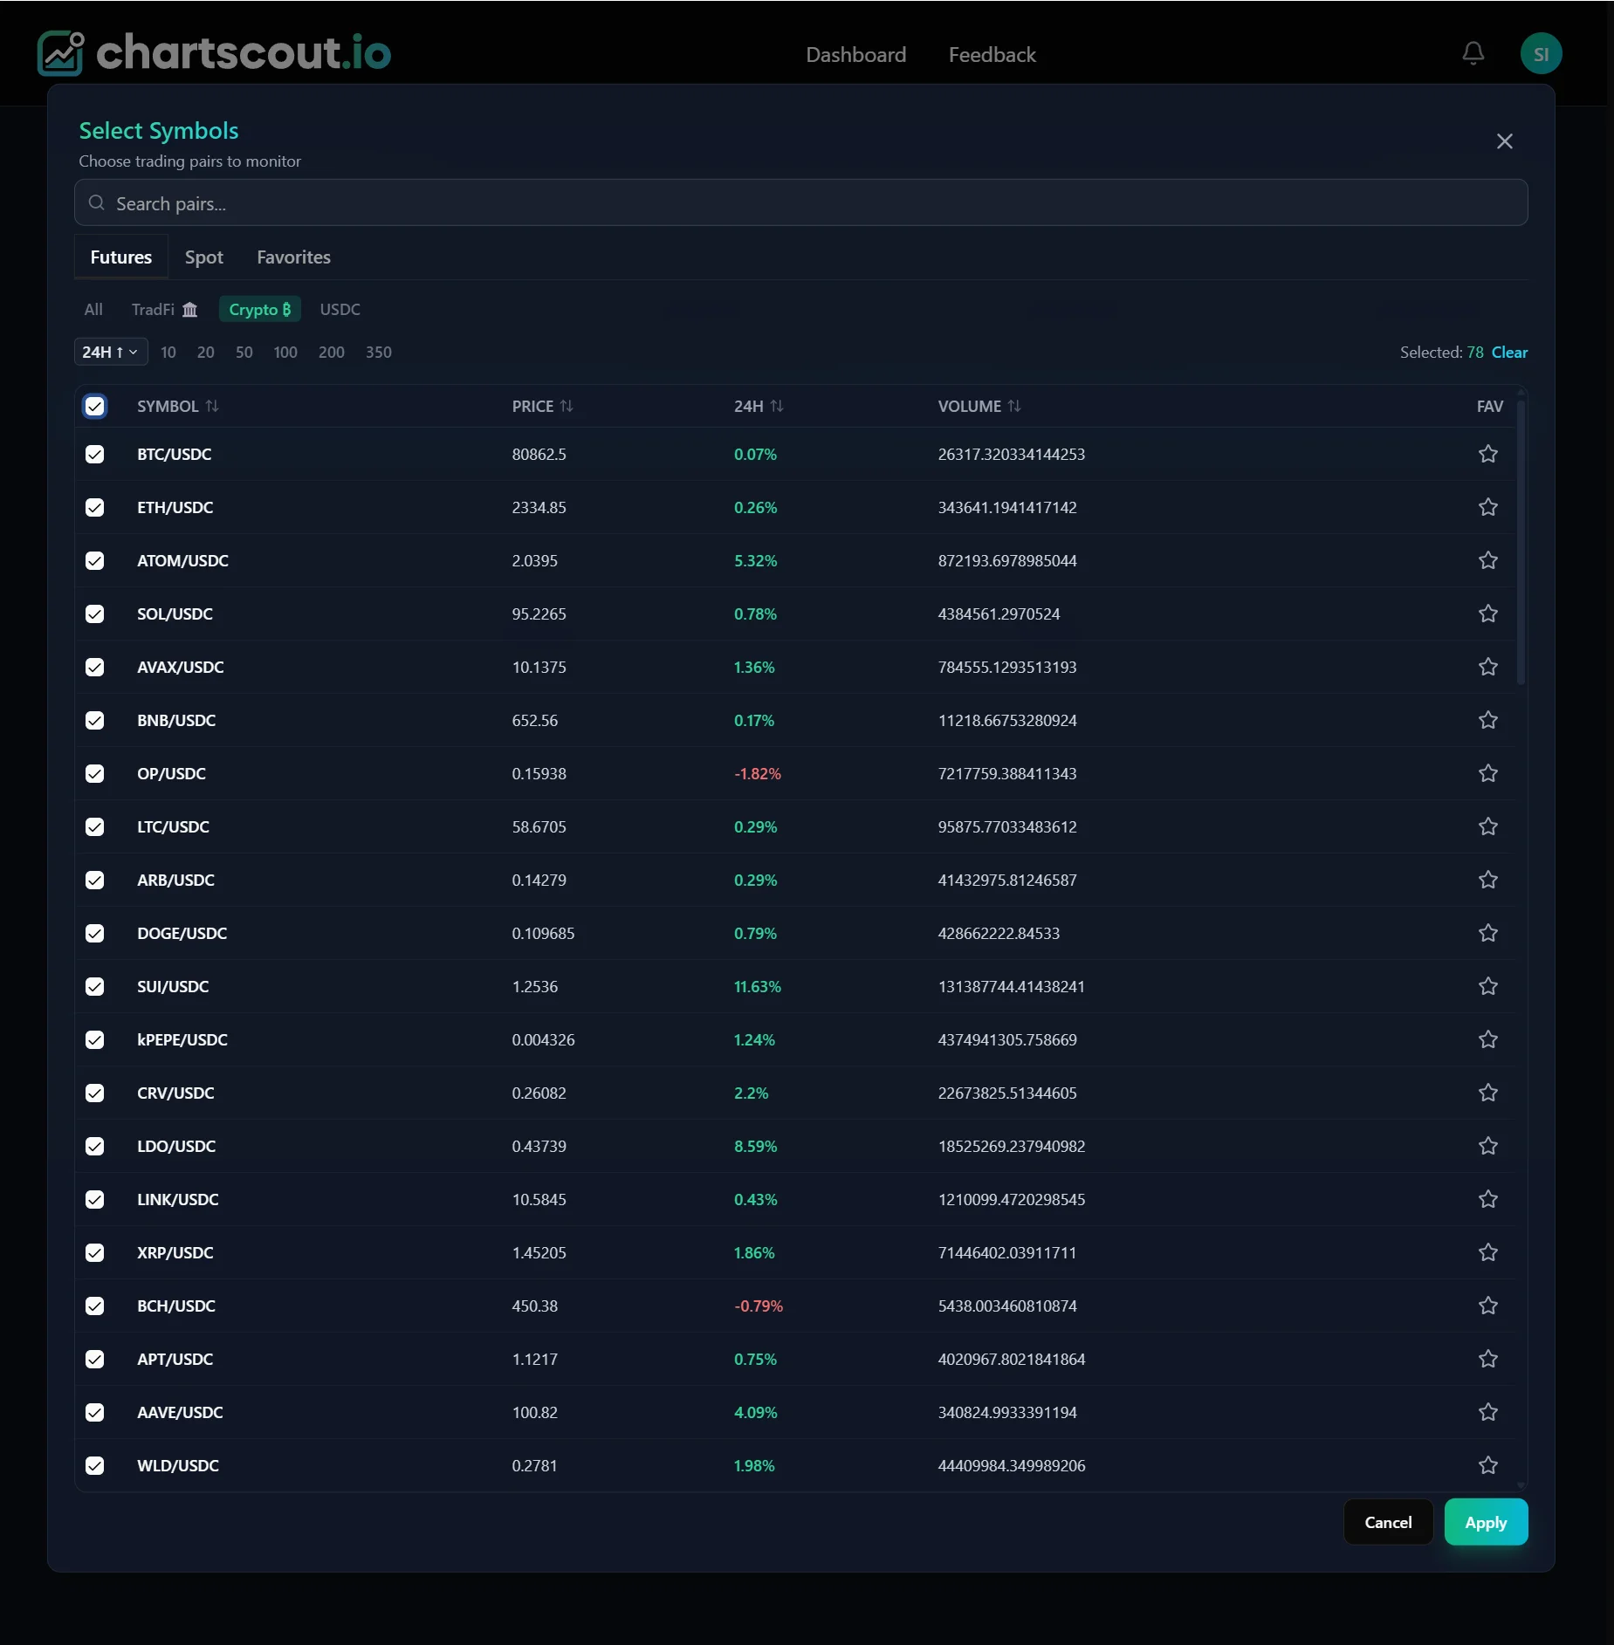Open the 24H sort dropdown
This screenshot has height=1645, width=1614.
click(x=111, y=352)
